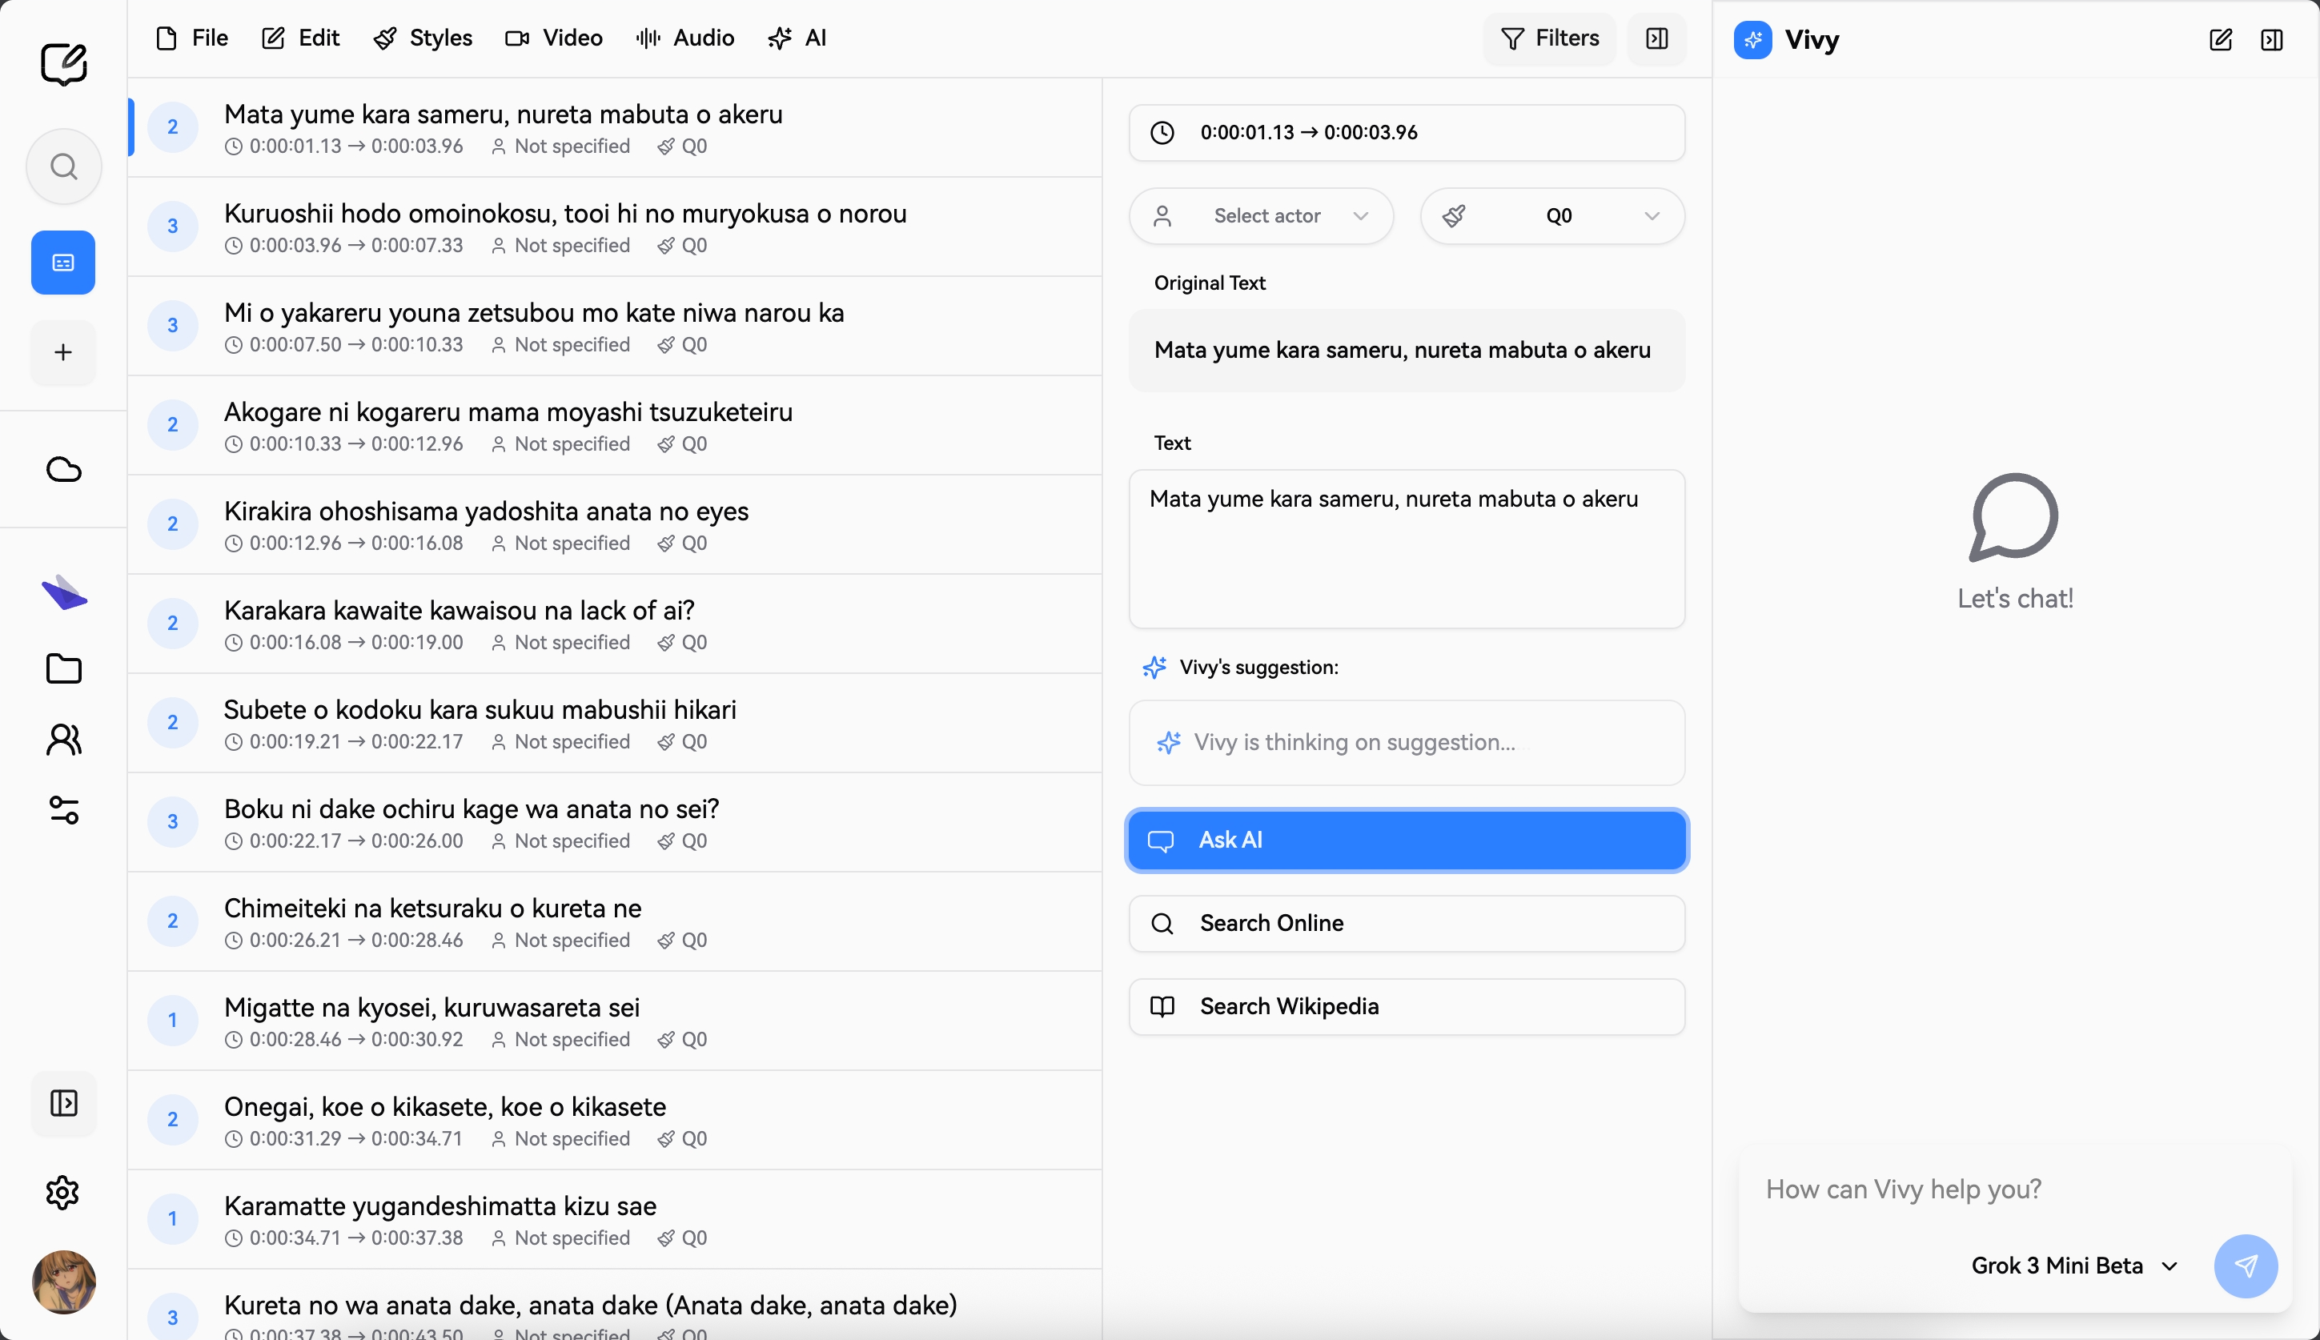Screen dimensions: 2320x1340
Task: Click the user avatar thumbnail
Action: click(63, 1281)
